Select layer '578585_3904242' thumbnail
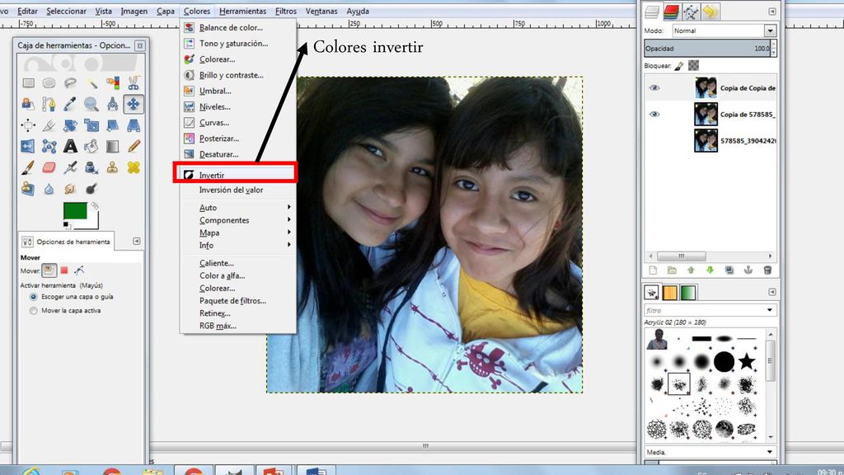Viewport: 844px width, 475px height. [x=706, y=141]
